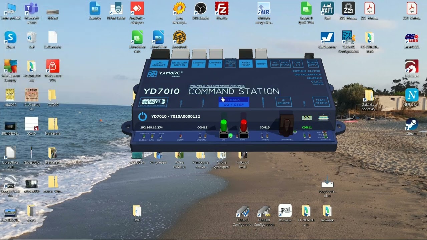Open the Z21 gear app icon

pyautogui.click(x=348, y=11)
